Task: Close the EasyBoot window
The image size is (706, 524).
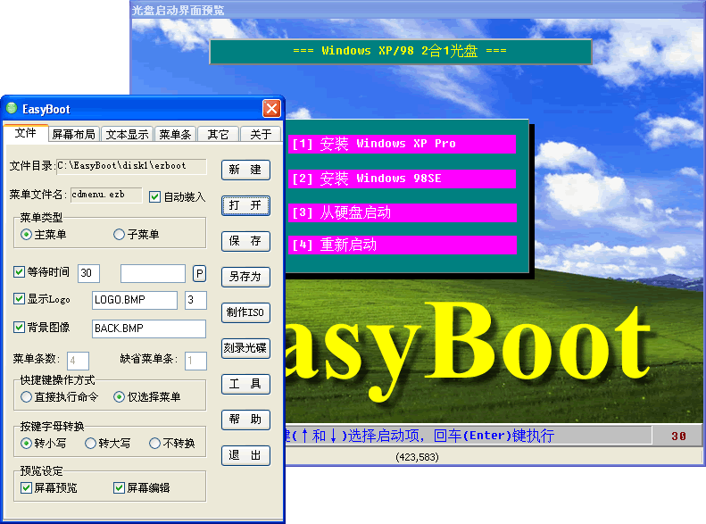Action: (271, 109)
